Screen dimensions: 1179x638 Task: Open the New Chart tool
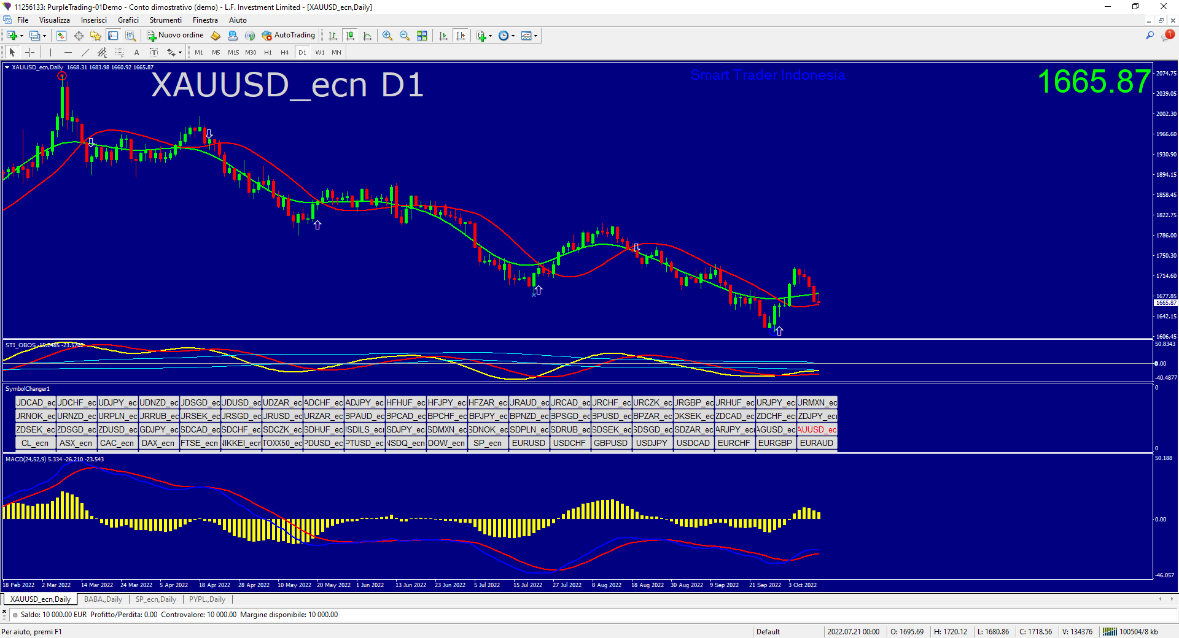pyautogui.click(x=12, y=36)
